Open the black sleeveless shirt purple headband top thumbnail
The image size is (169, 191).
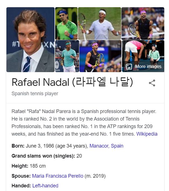143,23
